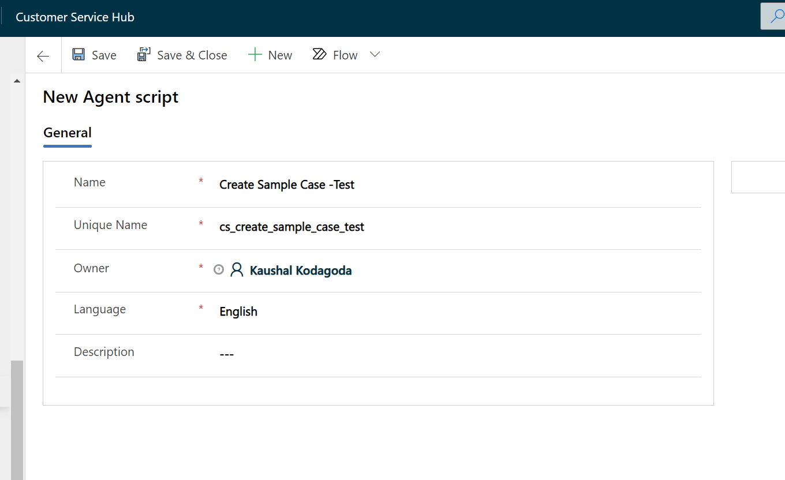The height and width of the screenshot is (480, 785).
Task: Choose Save & Close command
Action: coord(182,55)
